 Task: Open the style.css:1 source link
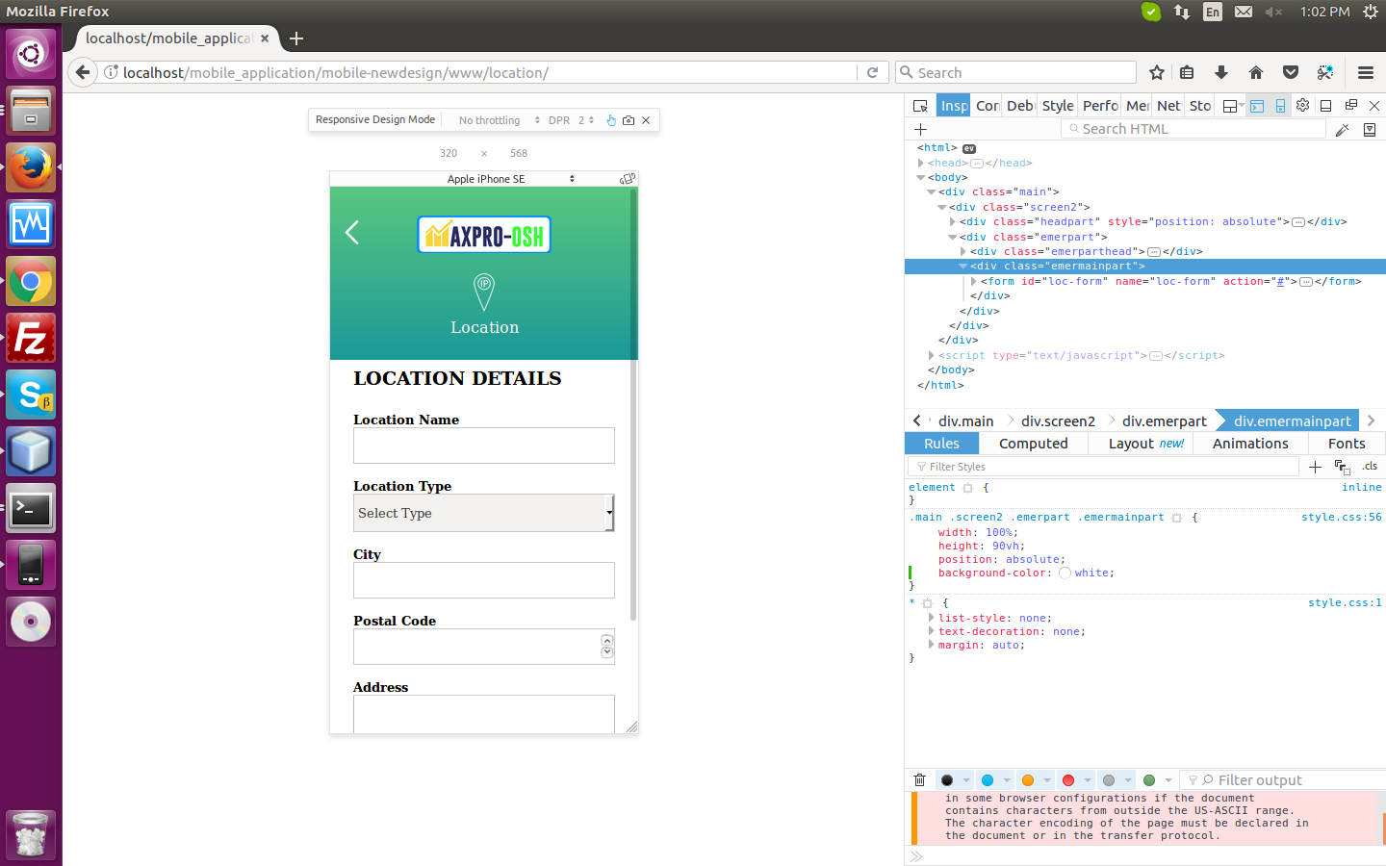click(1345, 603)
